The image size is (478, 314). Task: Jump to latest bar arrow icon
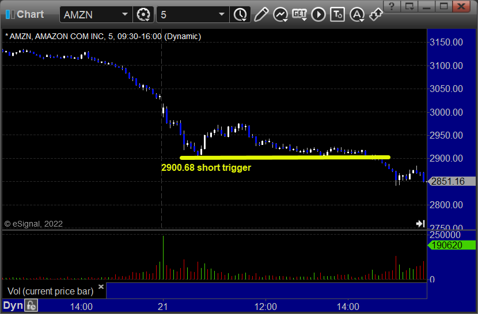coord(420,224)
